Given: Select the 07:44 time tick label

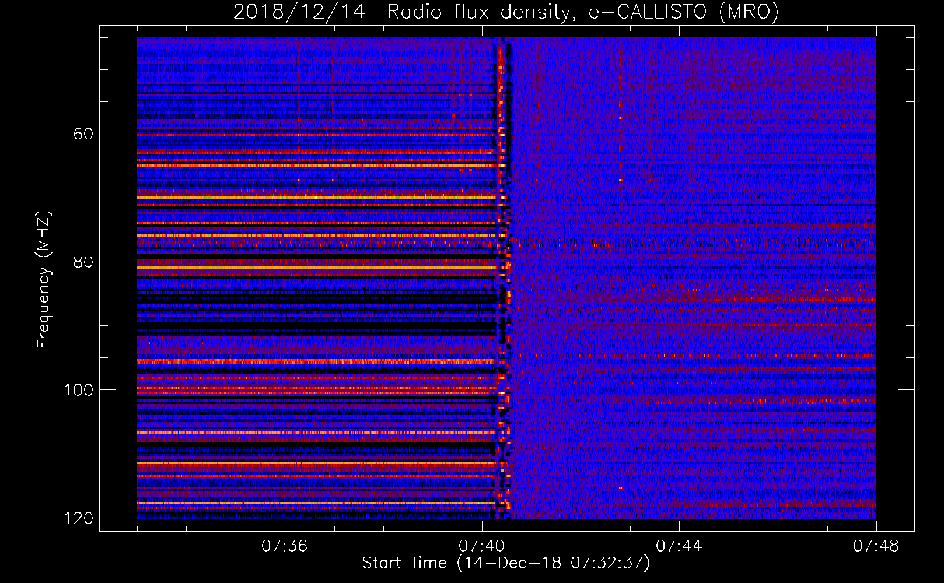Looking at the screenshot, I should [679, 546].
